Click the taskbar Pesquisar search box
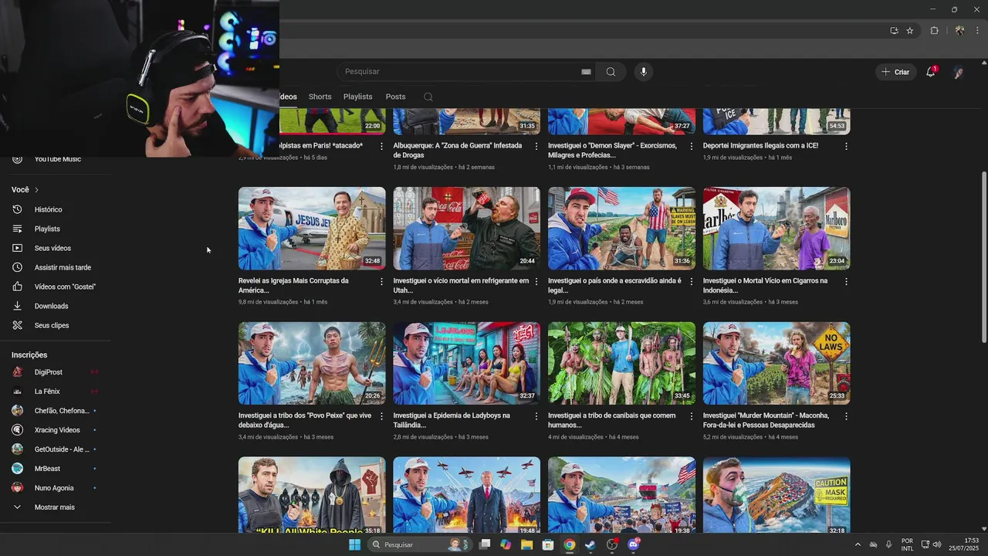Viewport: 988px width, 556px height. (419, 544)
